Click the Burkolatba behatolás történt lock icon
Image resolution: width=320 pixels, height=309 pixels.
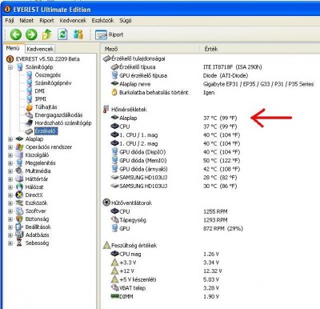(x=114, y=92)
